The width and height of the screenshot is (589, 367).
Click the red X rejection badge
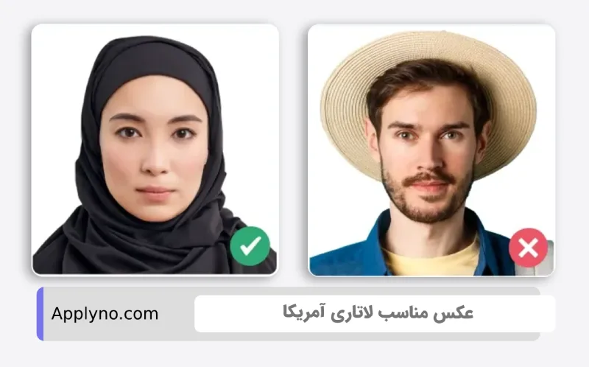(528, 248)
